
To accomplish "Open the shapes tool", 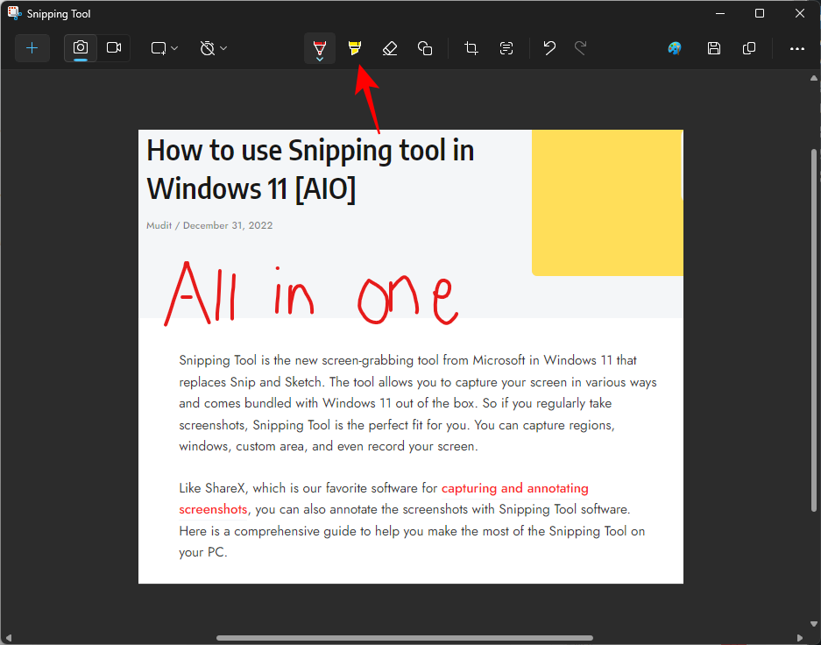I will click(425, 48).
